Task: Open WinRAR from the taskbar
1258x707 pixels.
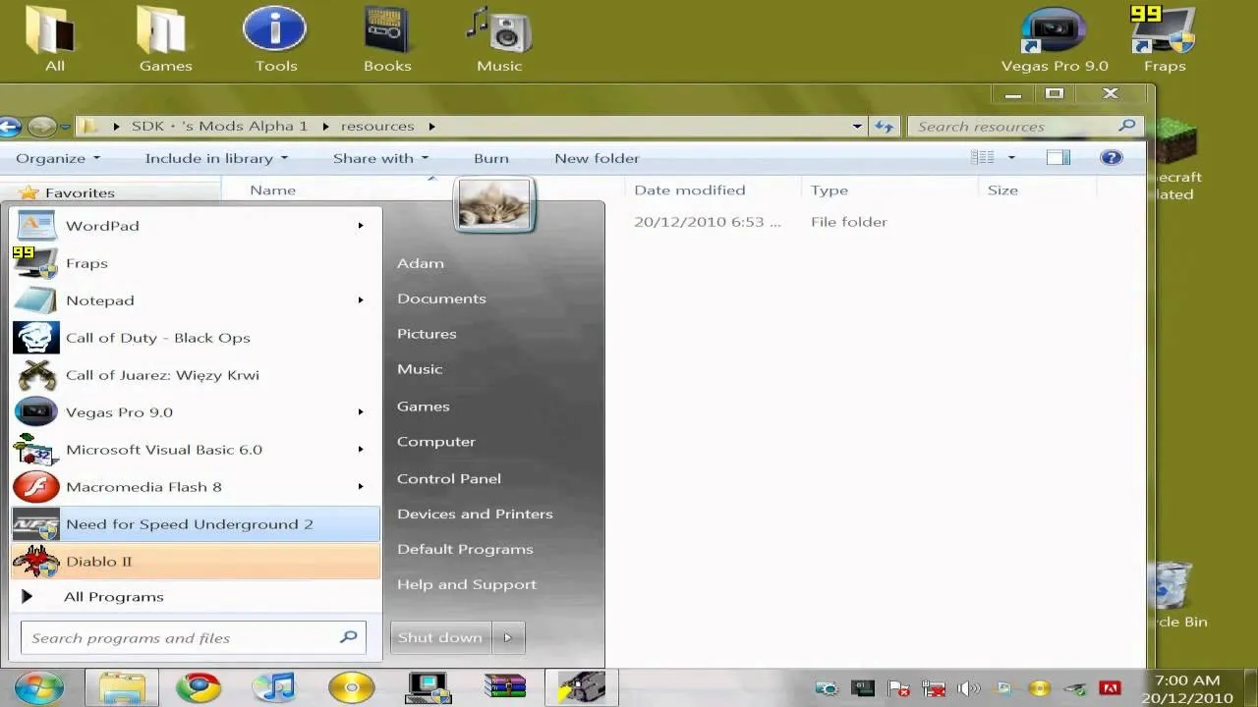Action: pyautogui.click(x=504, y=686)
